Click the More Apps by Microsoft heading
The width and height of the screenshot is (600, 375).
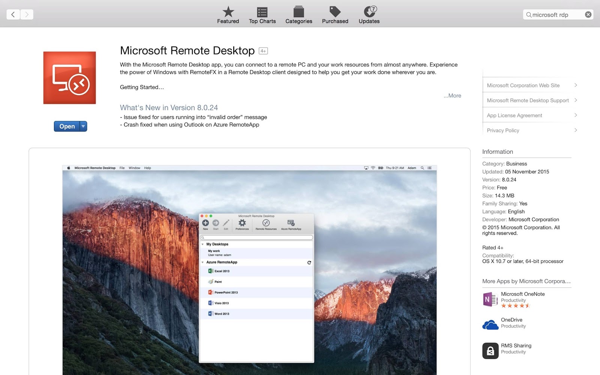tap(526, 281)
